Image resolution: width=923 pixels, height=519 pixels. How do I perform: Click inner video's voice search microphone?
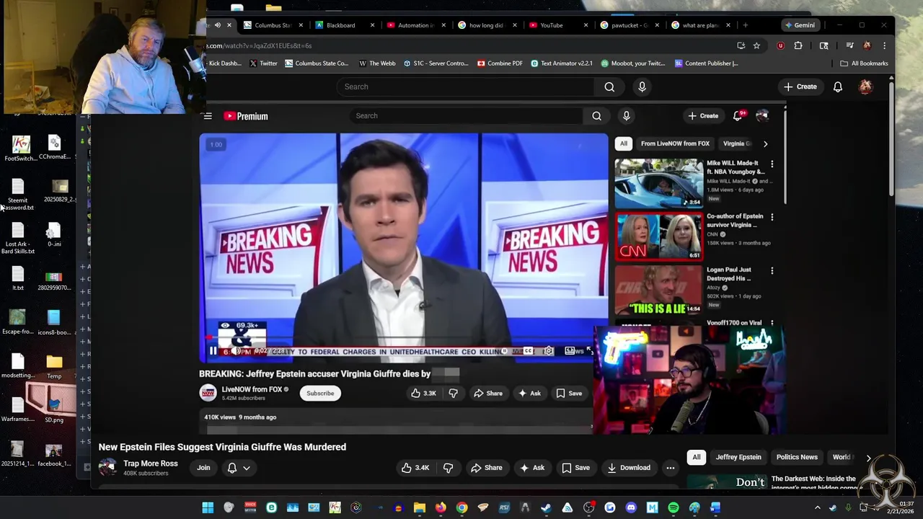pyautogui.click(x=626, y=116)
